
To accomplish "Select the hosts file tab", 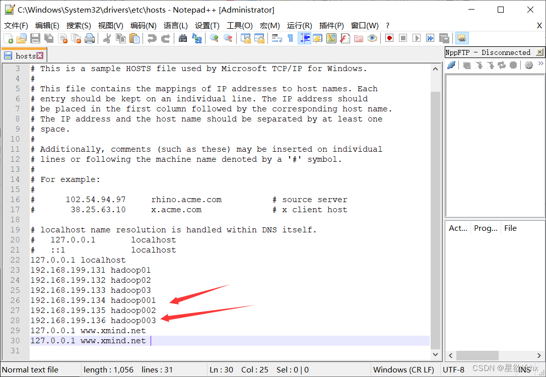I will click(24, 56).
